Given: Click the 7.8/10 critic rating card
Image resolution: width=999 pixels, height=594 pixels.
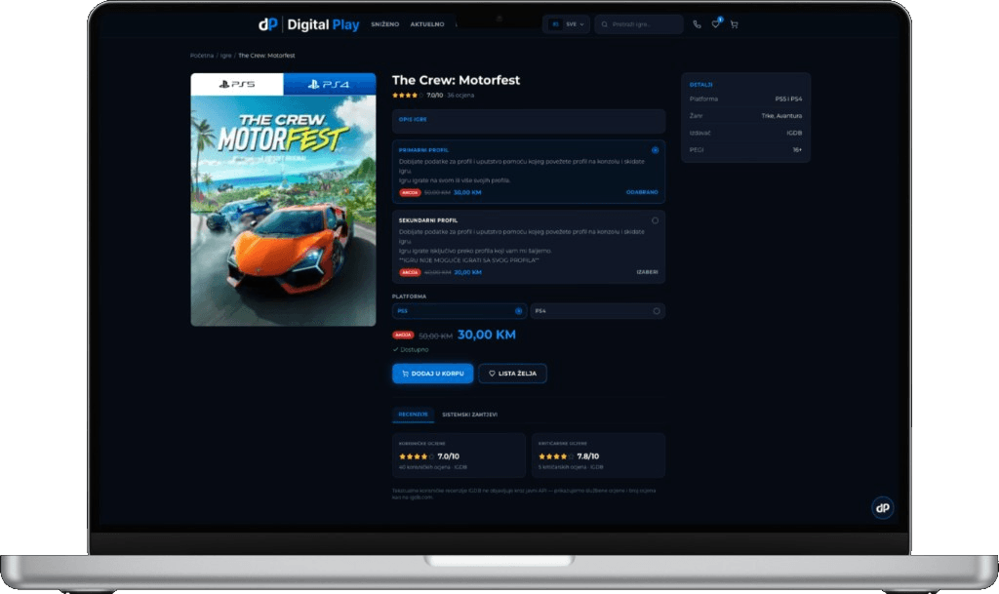Looking at the screenshot, I should point(598,455).
